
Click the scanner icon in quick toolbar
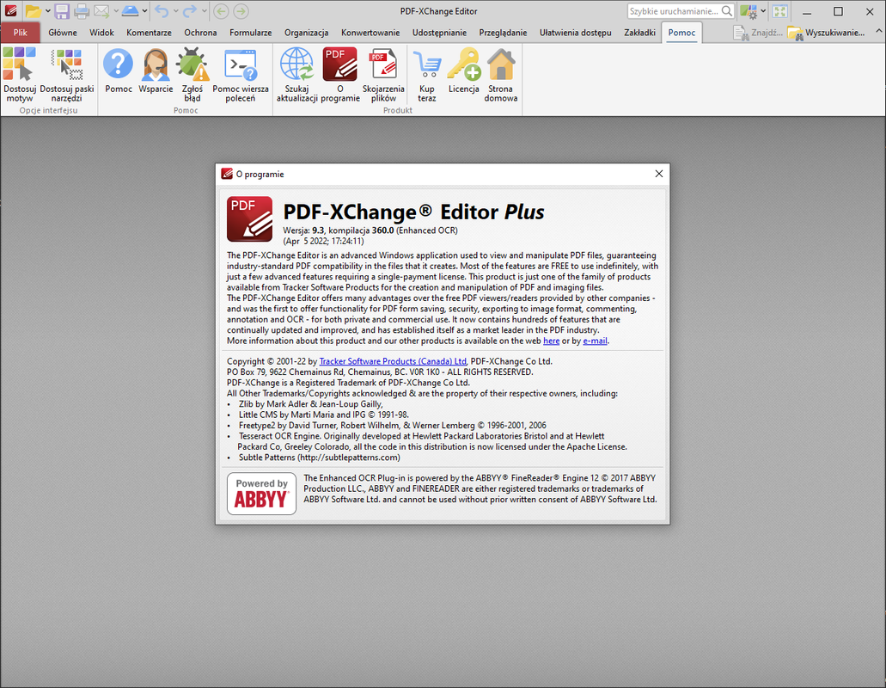point(130,10)
